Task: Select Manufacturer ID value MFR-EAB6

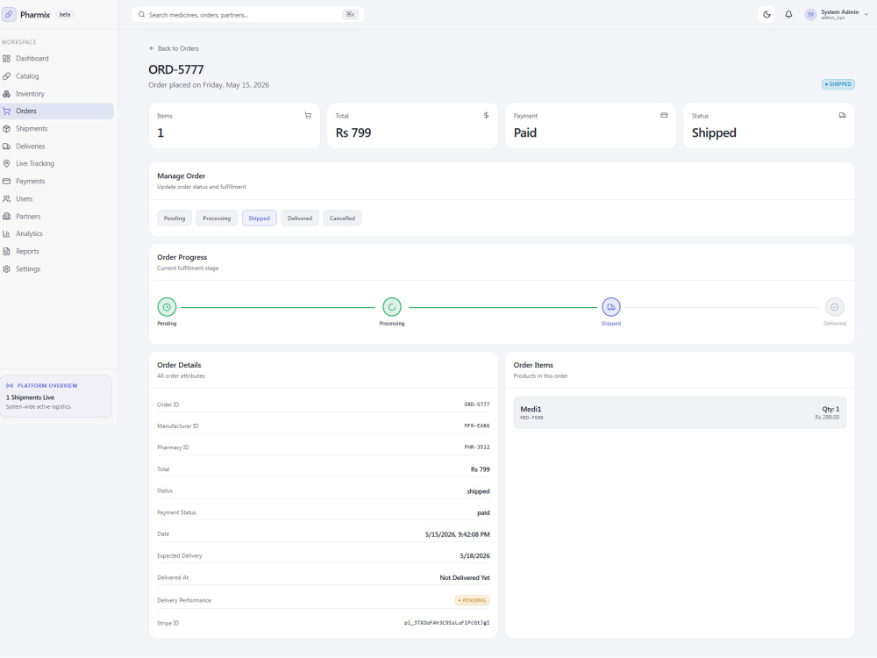Action: click(476, 426)
